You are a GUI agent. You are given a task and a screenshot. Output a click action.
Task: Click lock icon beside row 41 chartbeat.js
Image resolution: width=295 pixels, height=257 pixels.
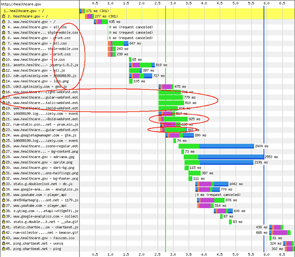tap(4, 227)
